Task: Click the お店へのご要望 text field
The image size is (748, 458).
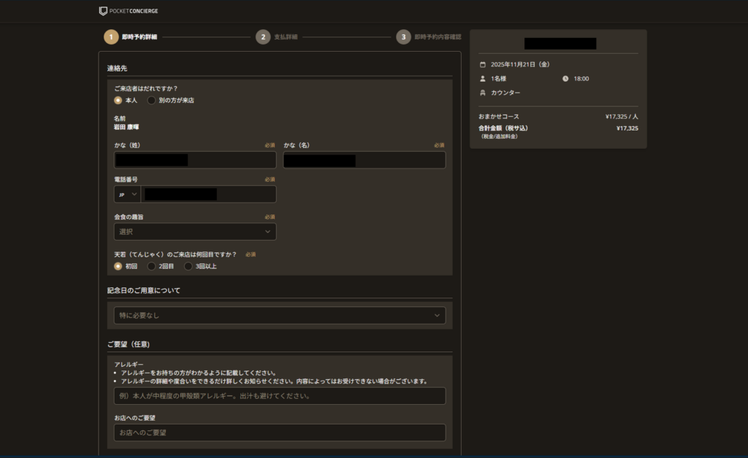Action: point(279,432)
